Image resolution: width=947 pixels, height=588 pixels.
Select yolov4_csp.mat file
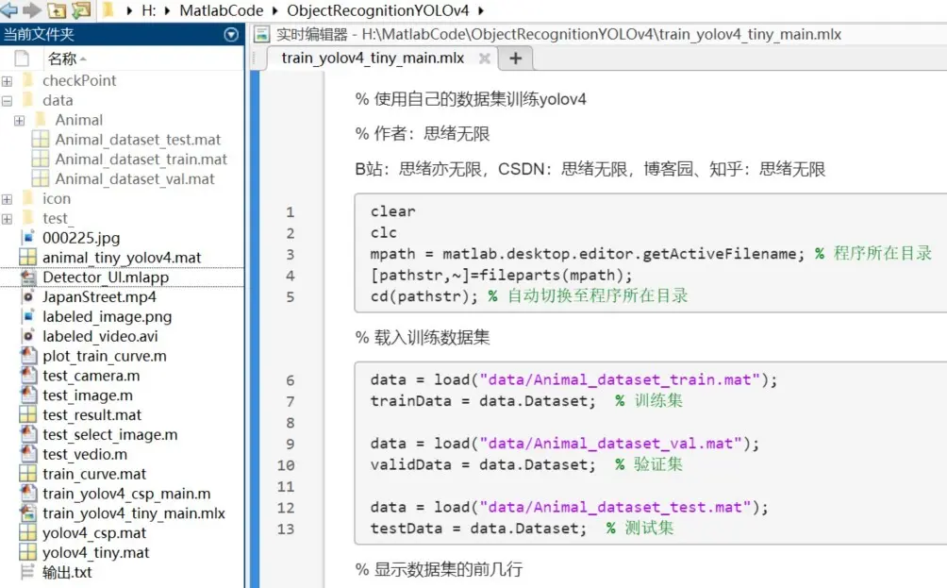(93, 533)
